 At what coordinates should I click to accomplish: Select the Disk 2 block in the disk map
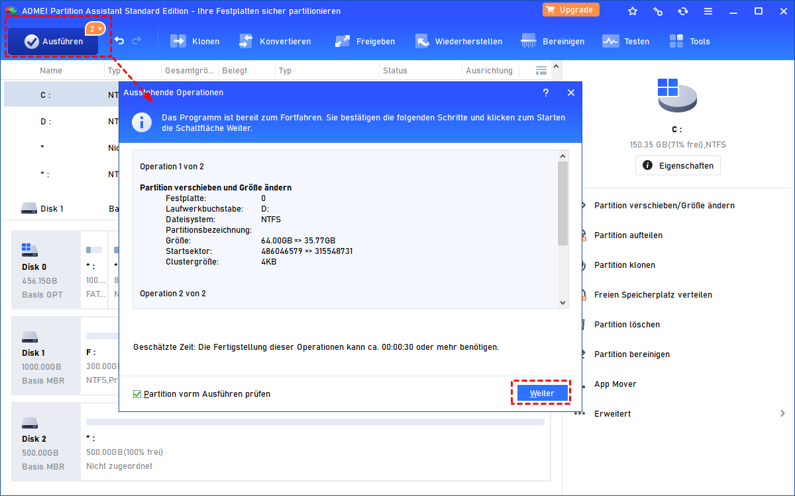point(46,442)
